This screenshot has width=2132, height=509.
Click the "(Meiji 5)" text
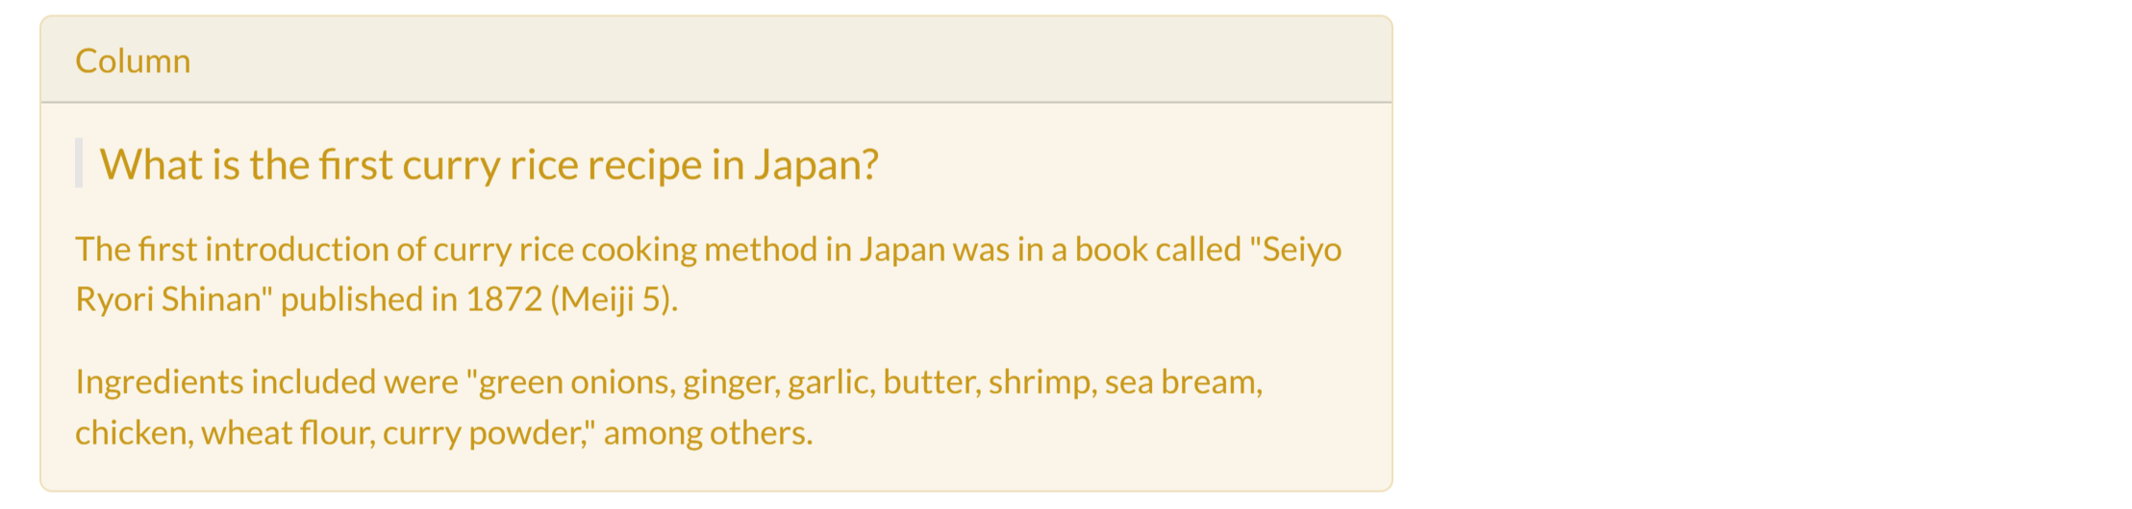[x=613, y=300]
